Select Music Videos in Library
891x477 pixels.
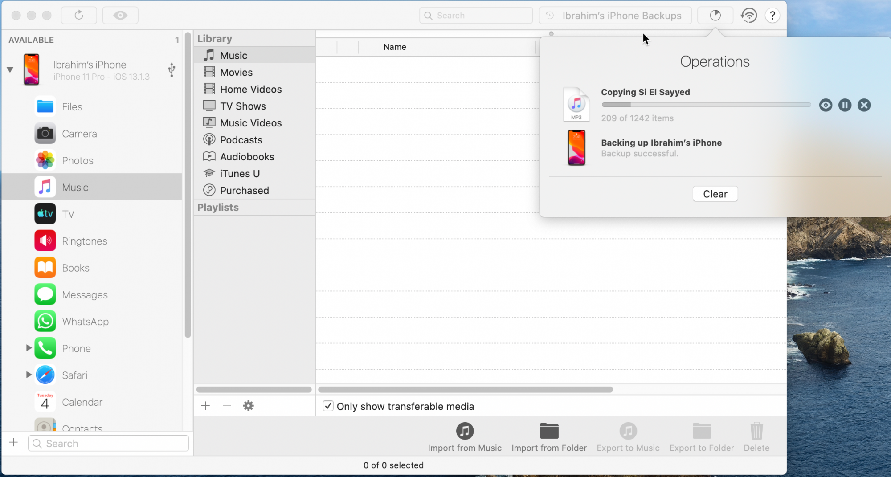254,123
